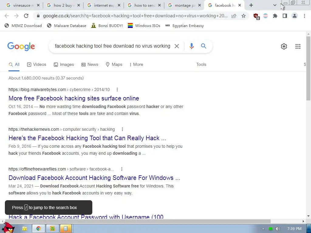
Task: Reload the page with the refresh icon
Action: click(x=26, y=16)
